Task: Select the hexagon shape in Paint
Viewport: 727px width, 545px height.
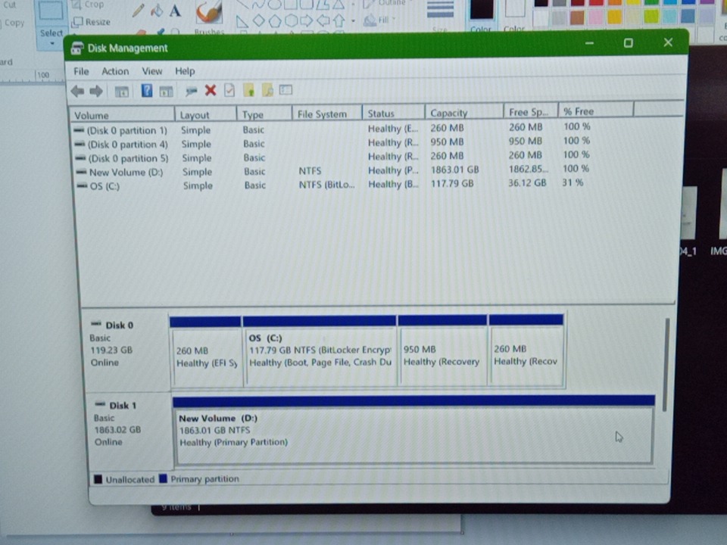Action: coord(291,21)
